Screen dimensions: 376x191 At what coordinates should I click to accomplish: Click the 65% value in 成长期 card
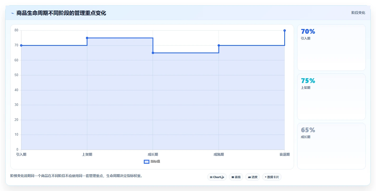308,130
